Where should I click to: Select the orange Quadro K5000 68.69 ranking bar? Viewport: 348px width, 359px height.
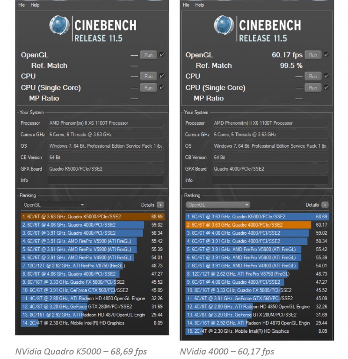(93, 216)
